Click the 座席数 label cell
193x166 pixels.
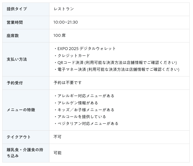pyautogui.click(x=13, y=36)
